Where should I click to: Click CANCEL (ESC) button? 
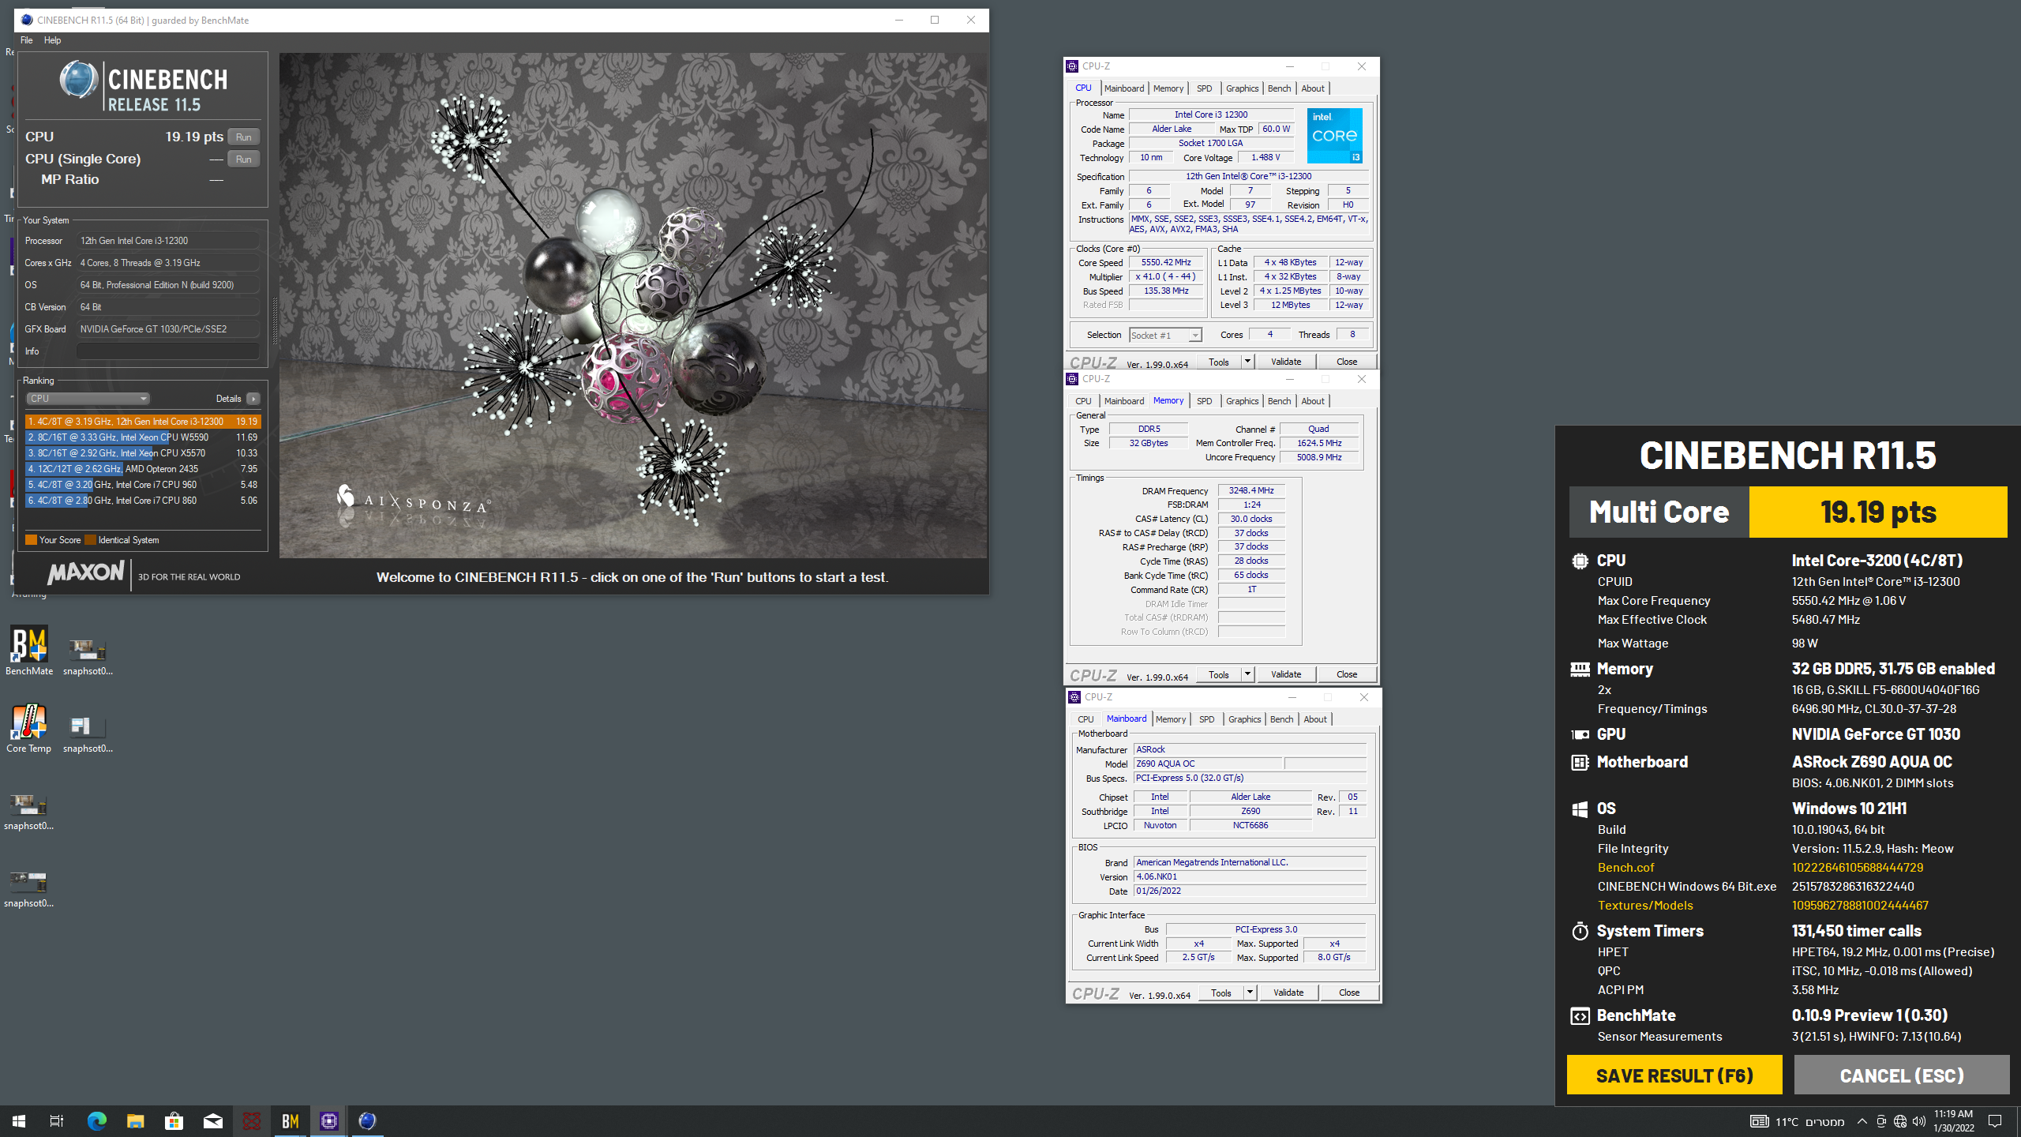coord(1901,1075)
